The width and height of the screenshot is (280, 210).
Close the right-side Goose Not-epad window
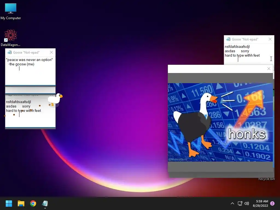(x=270, y=39)
